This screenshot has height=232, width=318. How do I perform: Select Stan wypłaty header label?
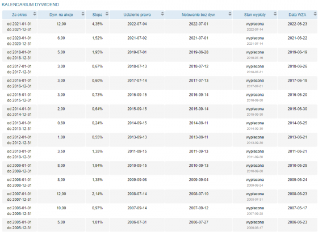(255, 15)
